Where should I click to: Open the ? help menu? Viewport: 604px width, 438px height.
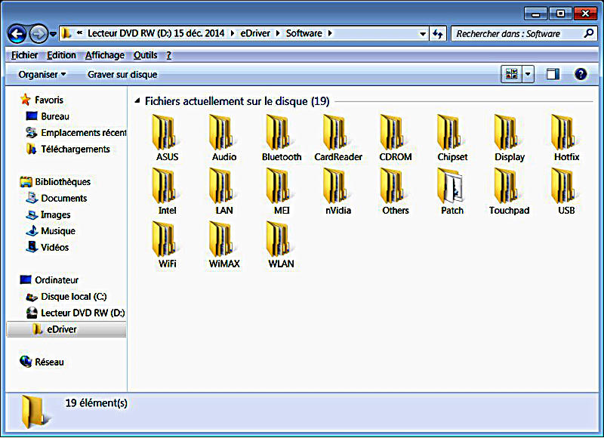pos(168,55)
